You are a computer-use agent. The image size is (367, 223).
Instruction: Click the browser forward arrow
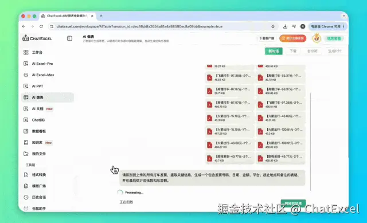click(32, 26)
